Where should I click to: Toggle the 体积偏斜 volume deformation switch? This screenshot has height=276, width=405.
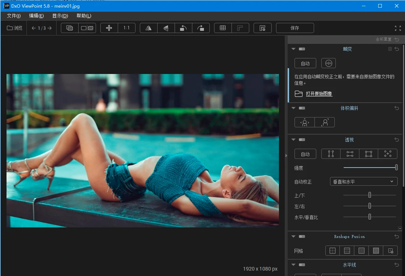(x=302, y=108)
